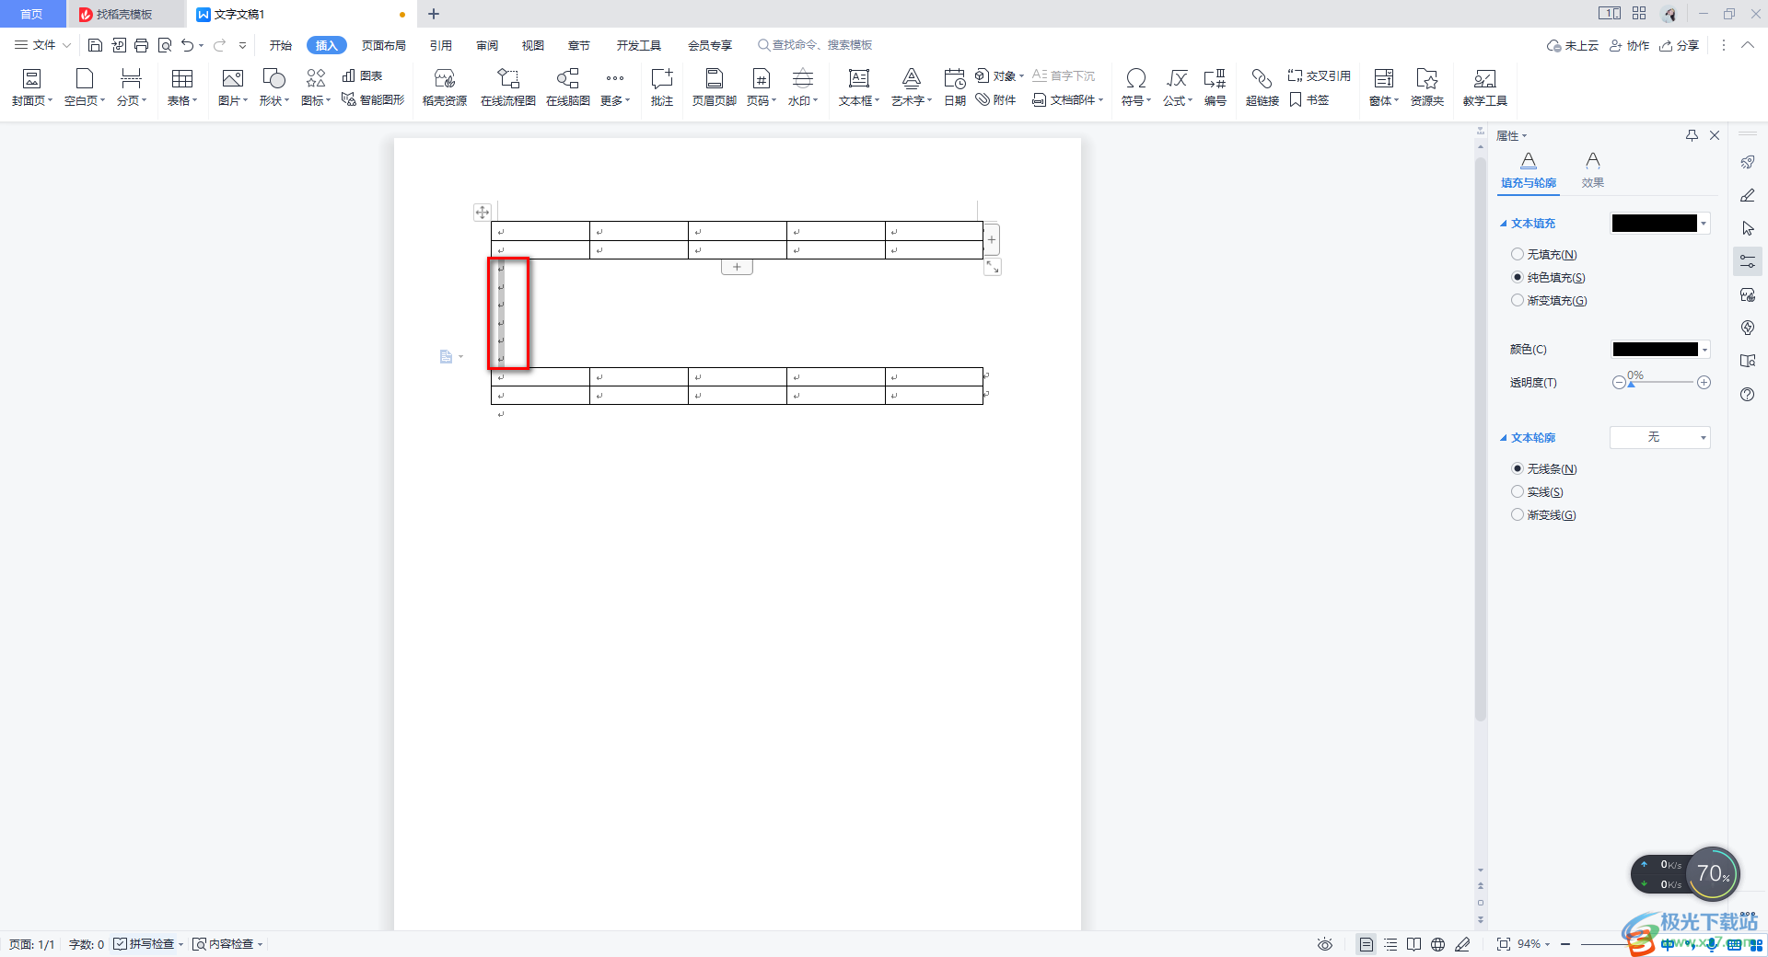
Task: Add a watermark (水印)
Action: 803,88
